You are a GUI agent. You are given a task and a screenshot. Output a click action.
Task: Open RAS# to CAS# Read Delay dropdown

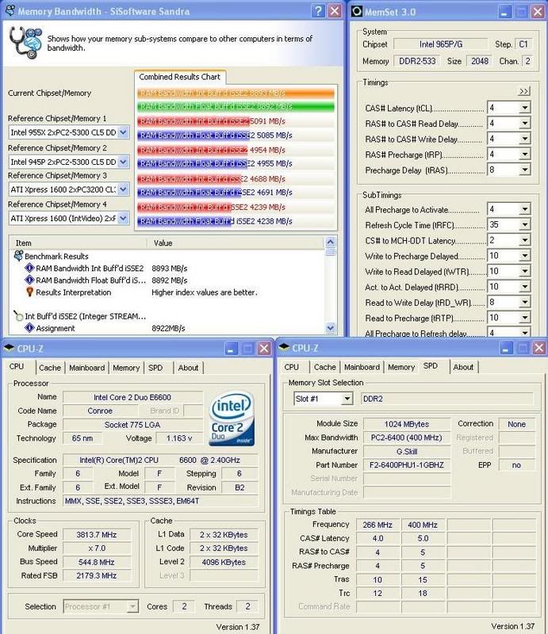(524, 123)
